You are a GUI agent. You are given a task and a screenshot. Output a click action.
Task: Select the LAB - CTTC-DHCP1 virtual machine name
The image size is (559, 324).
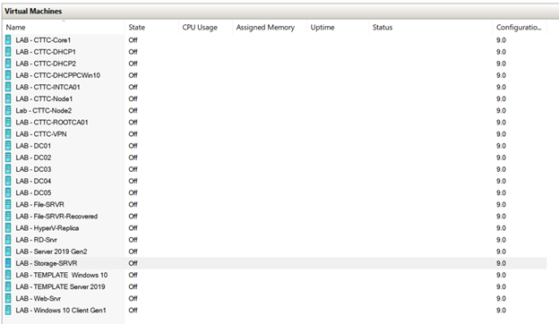pyautogui.click(x=46, y=52)
